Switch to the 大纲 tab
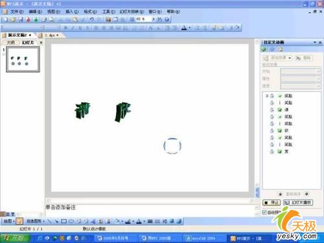Screen dimensions: 324x243 coord(10,43)
